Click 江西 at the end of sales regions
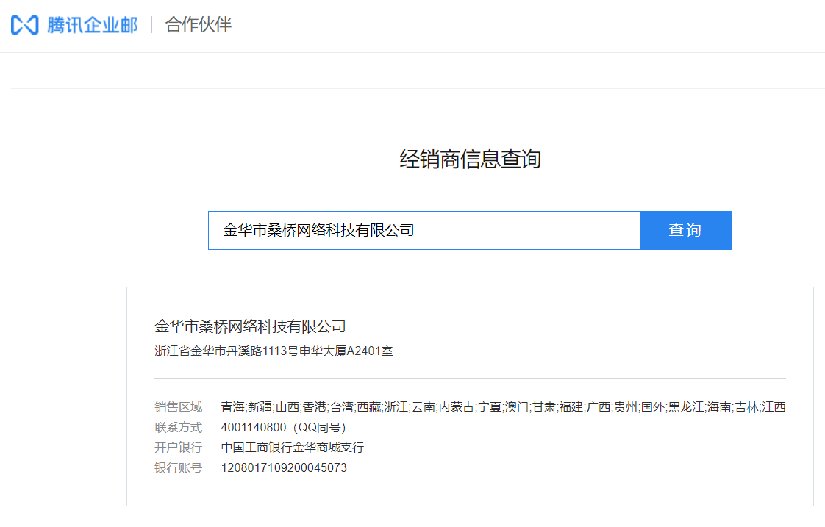825x527 pixels. (x=774, y=407)
